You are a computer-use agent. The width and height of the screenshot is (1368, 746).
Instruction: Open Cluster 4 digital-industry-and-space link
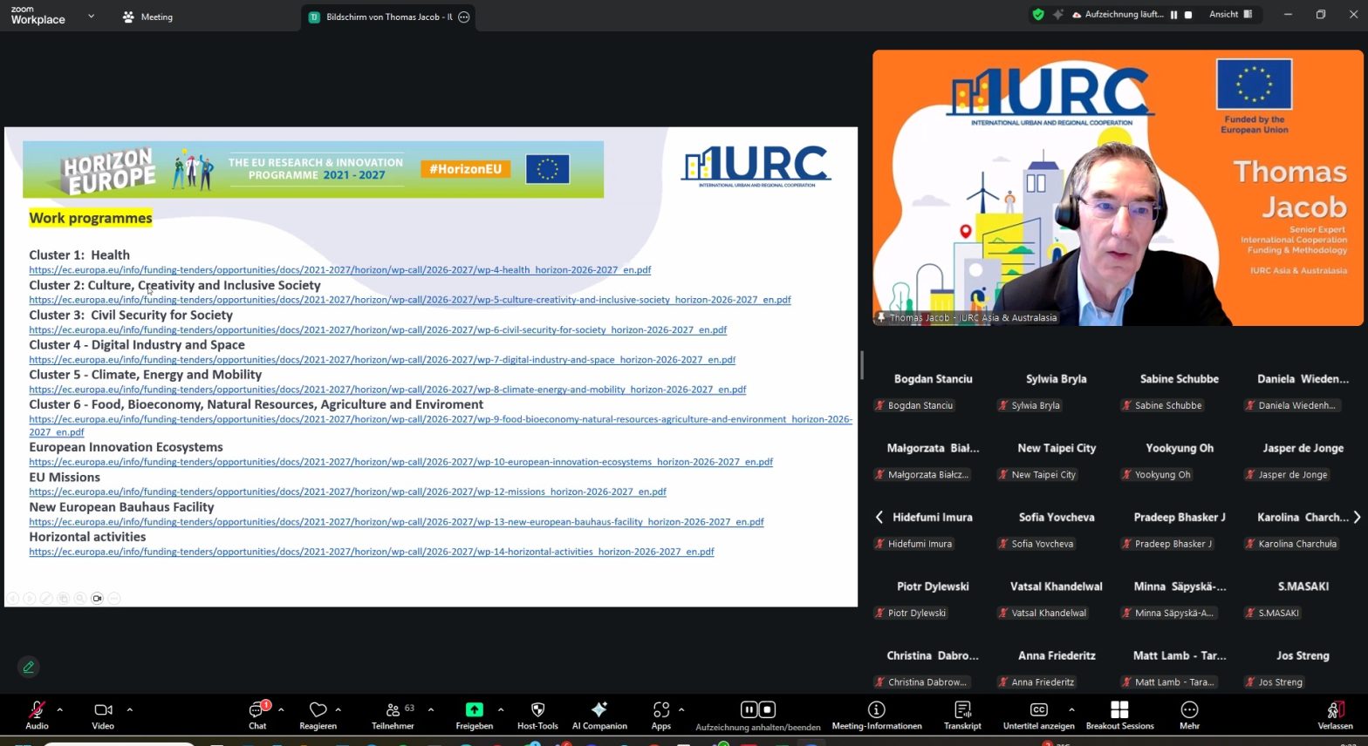382,360
